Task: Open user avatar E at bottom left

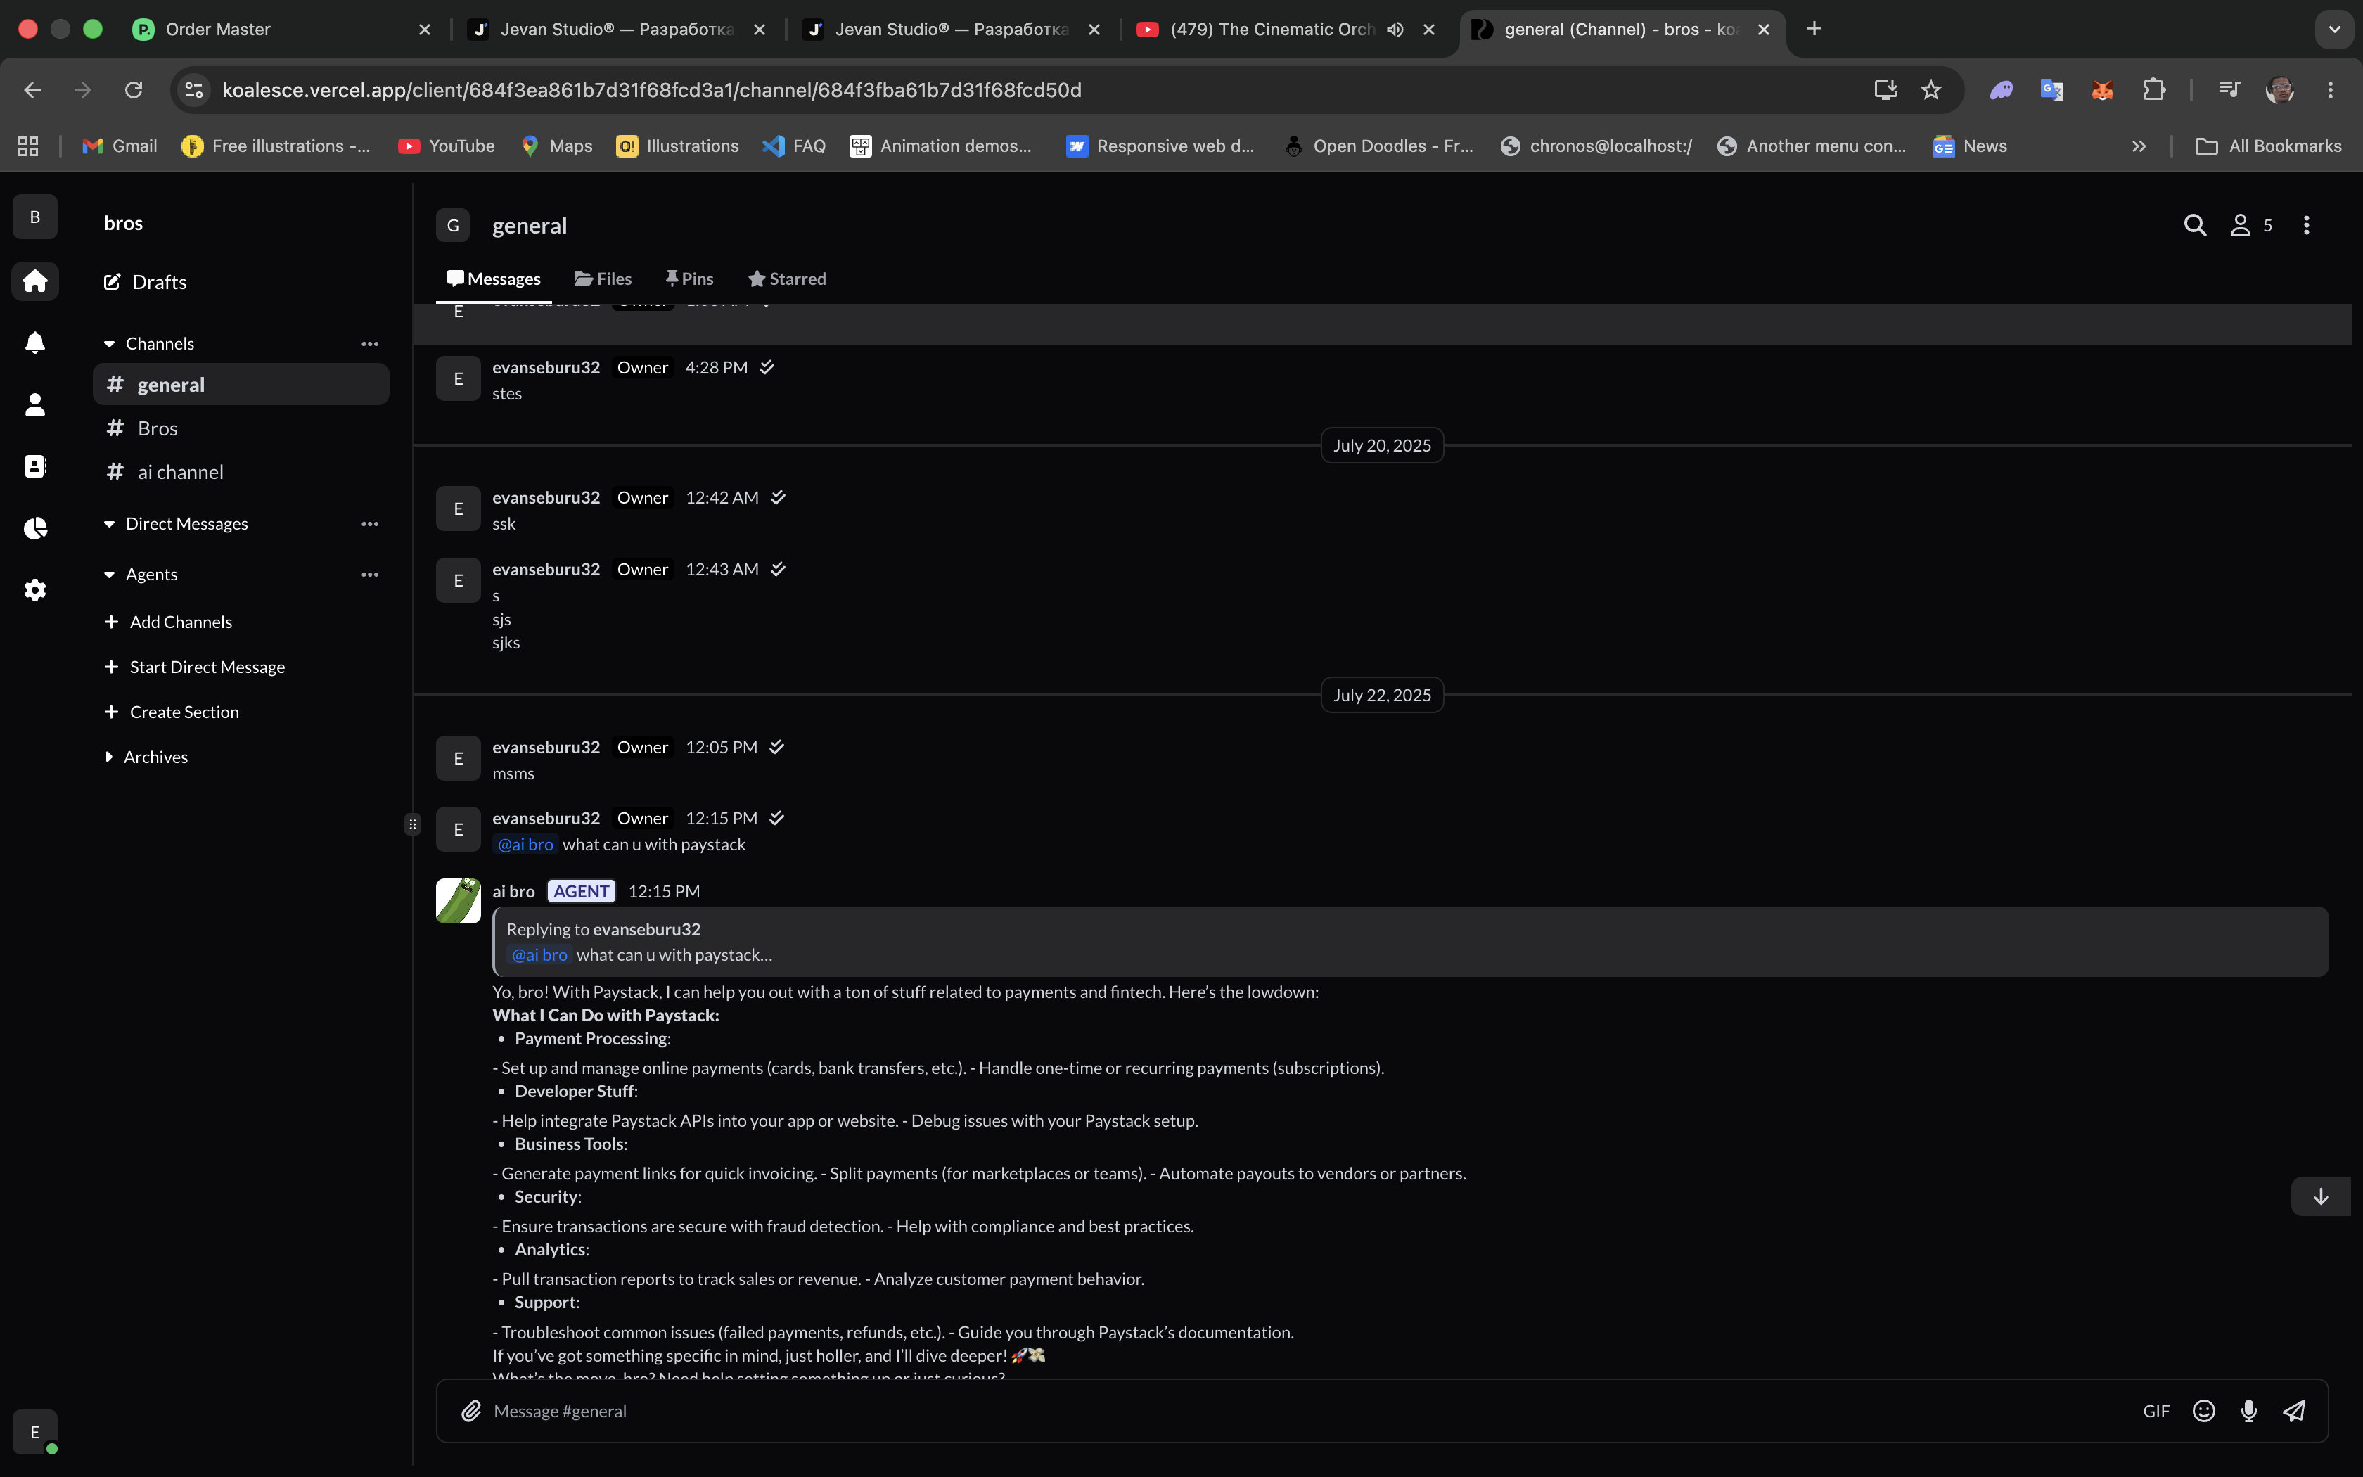Action: click(35, 1432)
